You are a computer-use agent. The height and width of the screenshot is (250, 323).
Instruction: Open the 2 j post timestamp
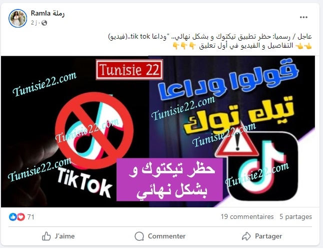(34, 23)
